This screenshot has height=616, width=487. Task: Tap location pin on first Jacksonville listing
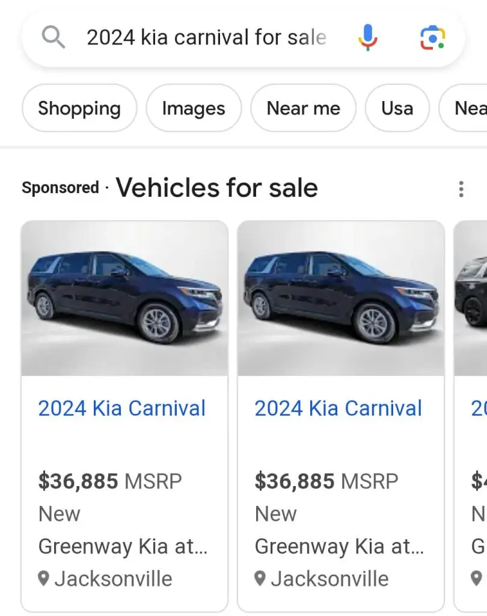point(43,579)
